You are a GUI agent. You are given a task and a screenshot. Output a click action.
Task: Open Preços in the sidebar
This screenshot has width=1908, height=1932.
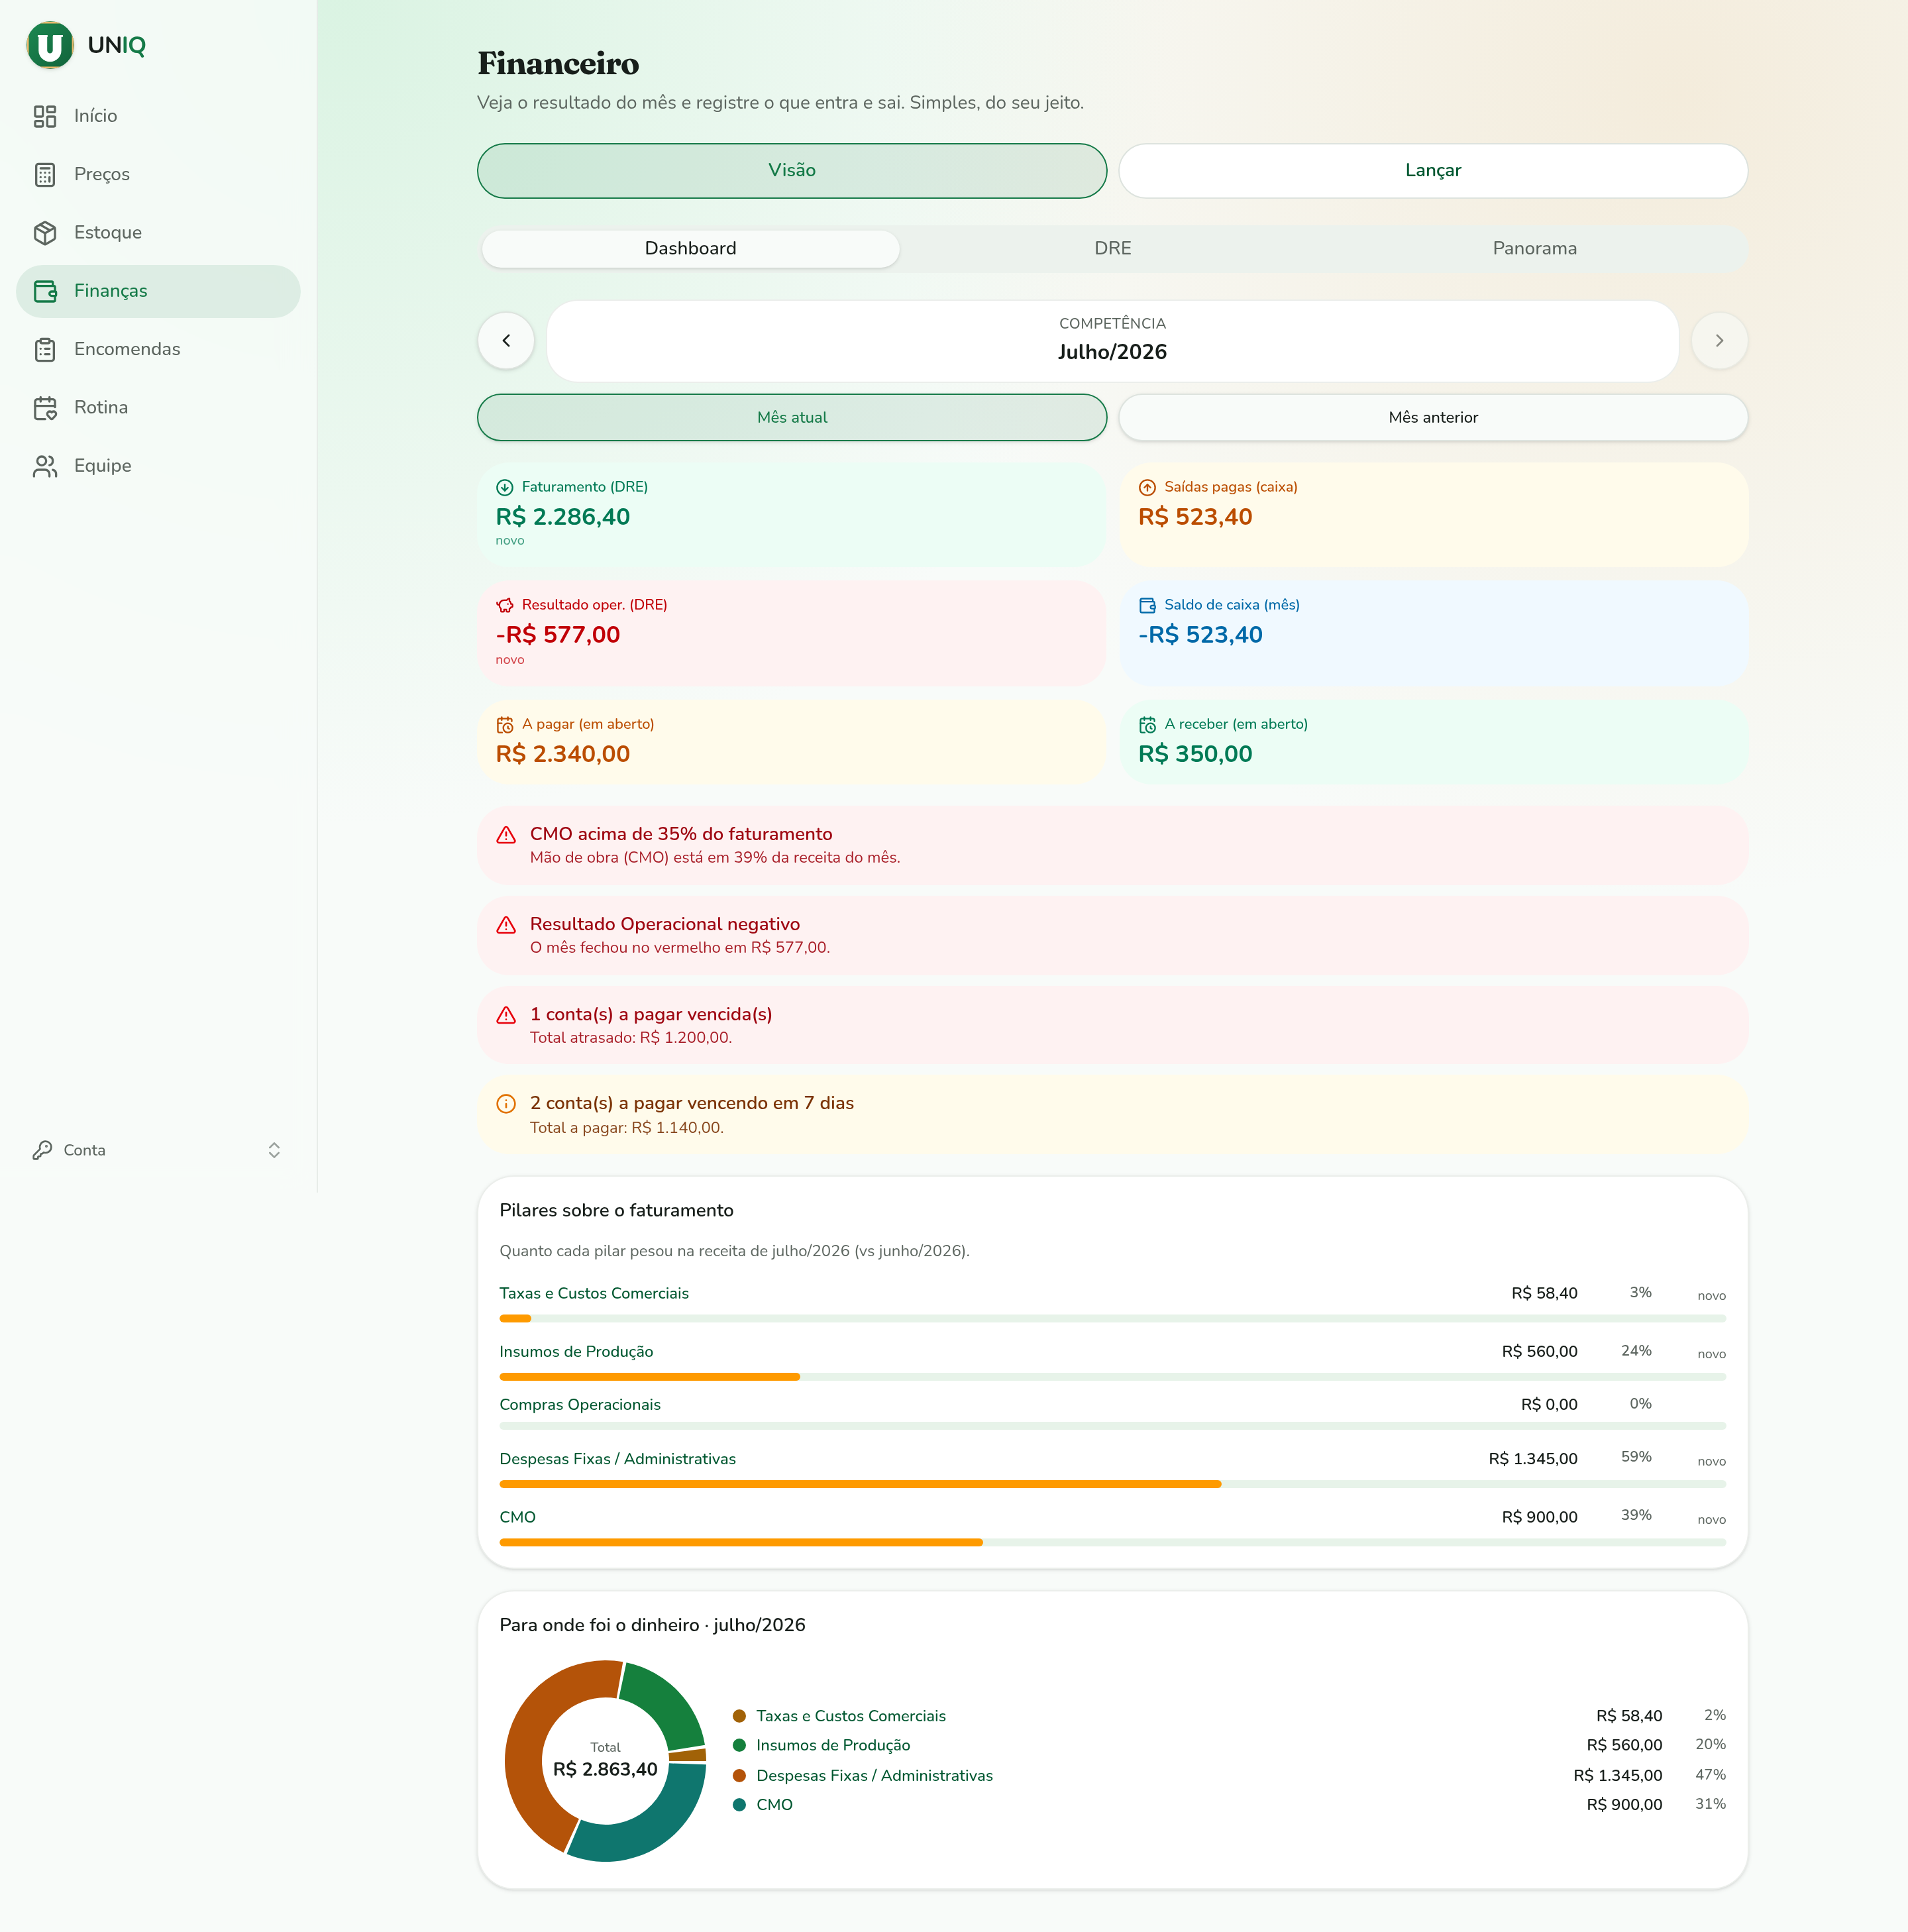(x=158, y=175)
